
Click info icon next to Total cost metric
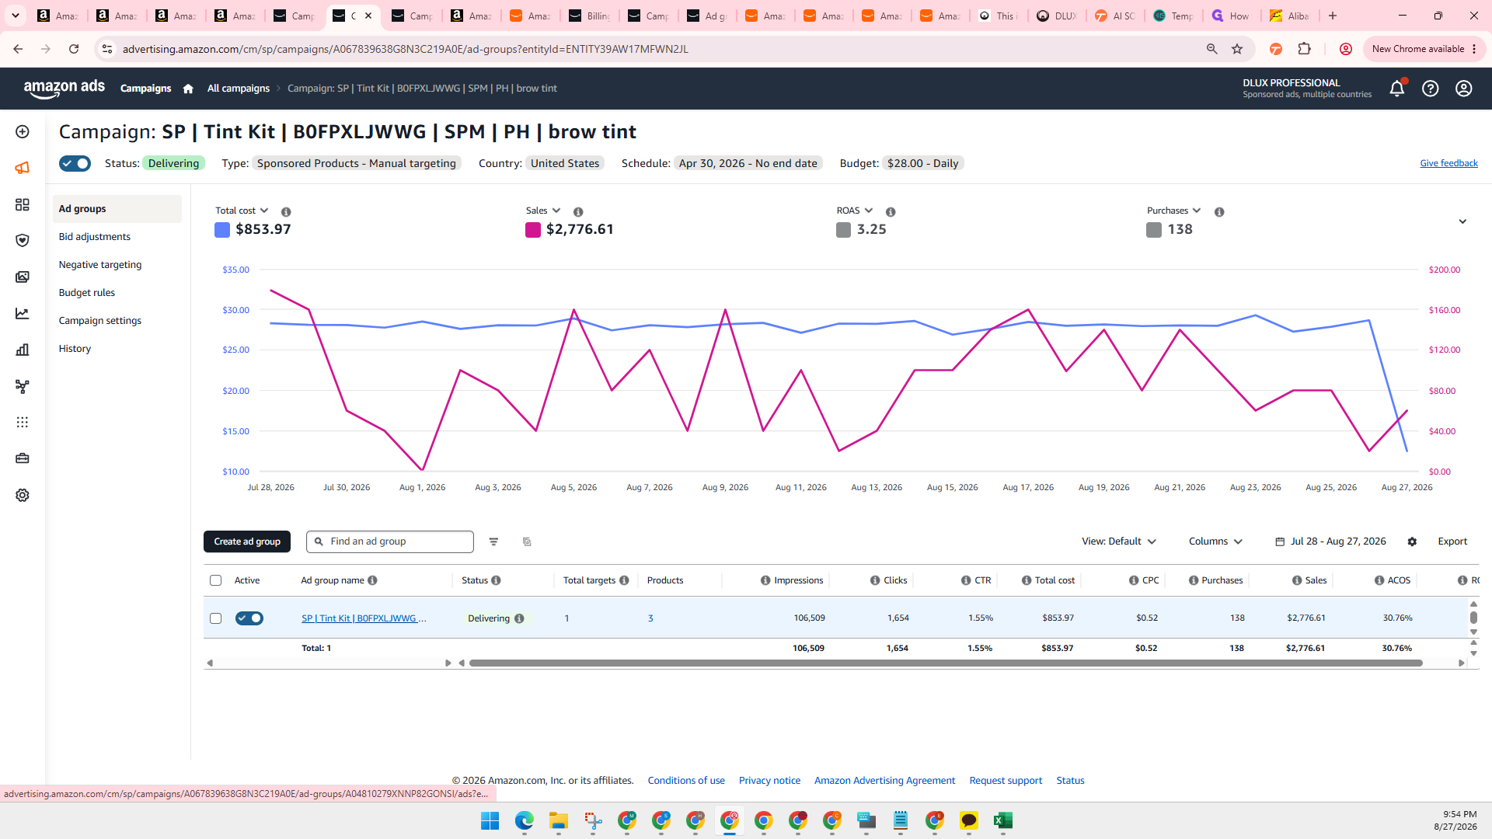coord(286,211)
